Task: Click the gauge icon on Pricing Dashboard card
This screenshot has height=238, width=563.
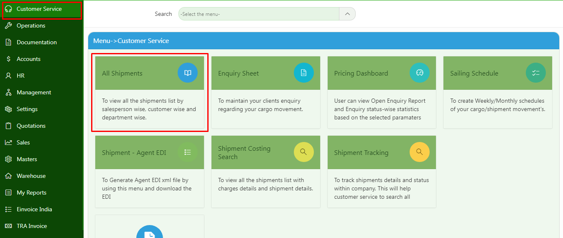Action: 420,73
